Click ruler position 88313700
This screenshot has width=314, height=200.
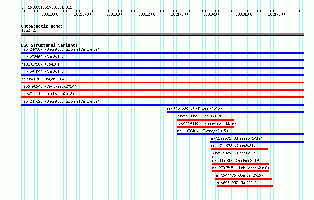[82, 14]
